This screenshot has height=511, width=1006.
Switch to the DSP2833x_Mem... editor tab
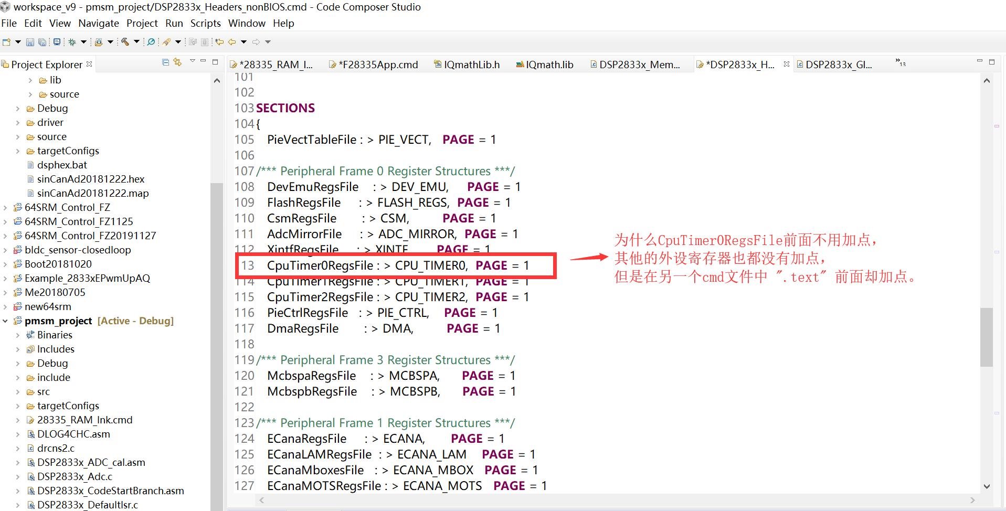point(635,65)
